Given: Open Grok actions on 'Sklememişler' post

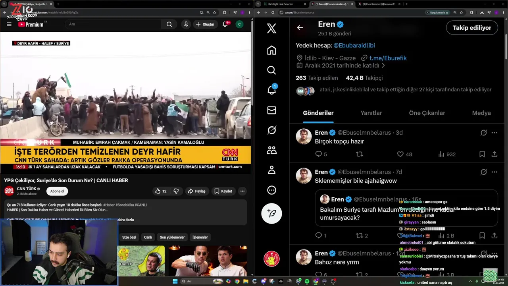Looking at the screenshot, I should 484,172.
